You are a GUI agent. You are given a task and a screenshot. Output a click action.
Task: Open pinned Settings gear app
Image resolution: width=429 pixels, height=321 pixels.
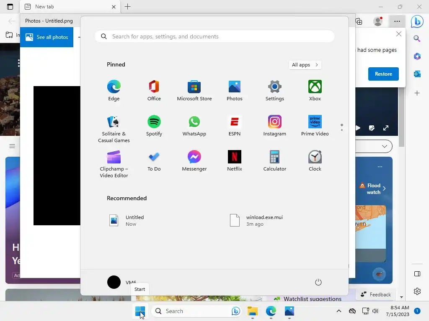point(275,91)
